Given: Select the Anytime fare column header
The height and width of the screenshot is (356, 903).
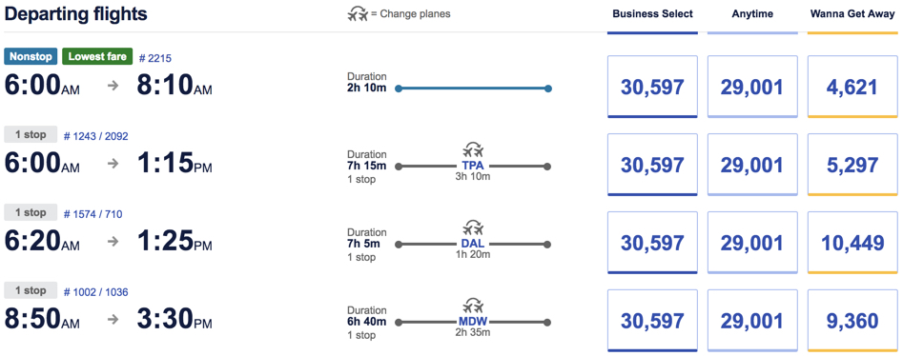Looking at the screenshot, I should (752, 14).
